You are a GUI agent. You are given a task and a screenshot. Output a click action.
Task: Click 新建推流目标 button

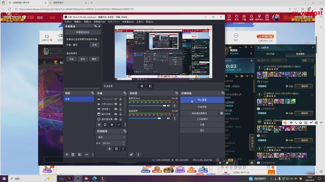pyautogui.click(x=83, y=32)
